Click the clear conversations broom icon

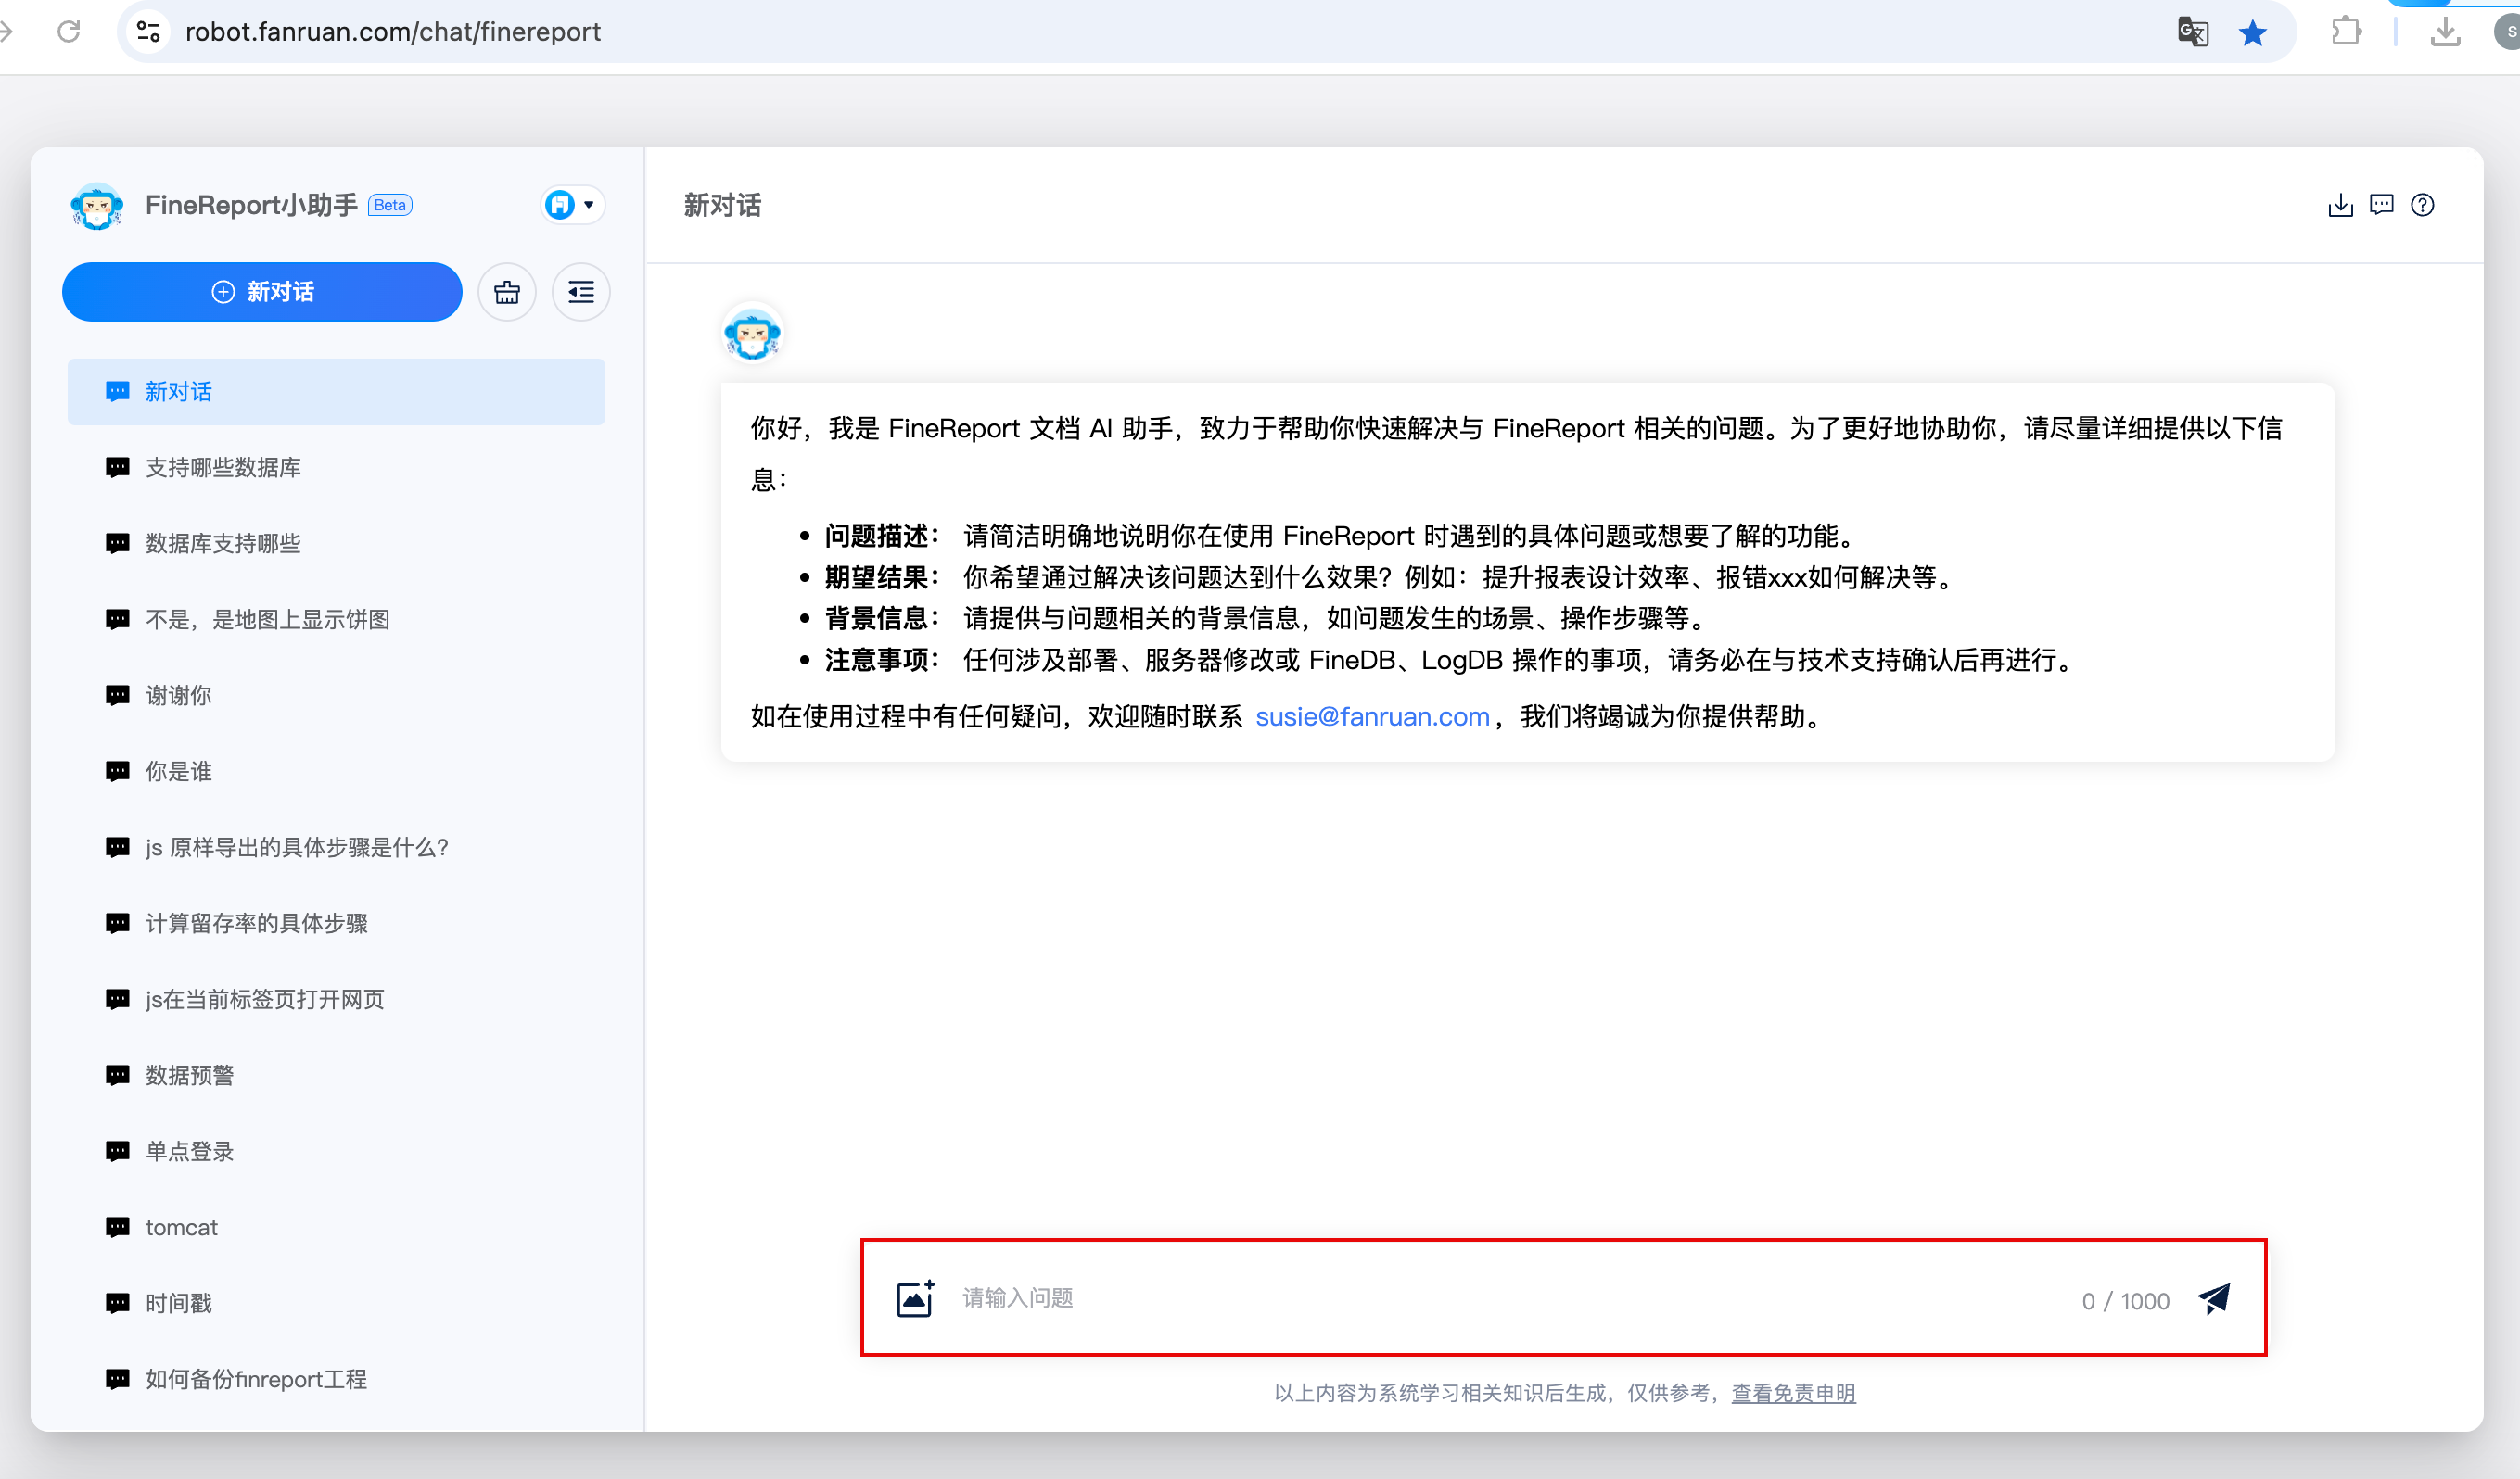507,292
